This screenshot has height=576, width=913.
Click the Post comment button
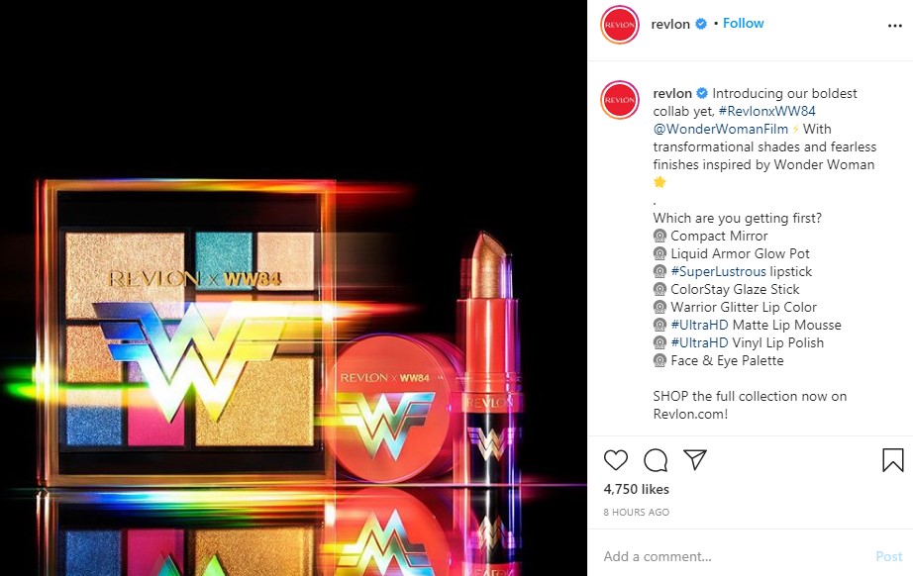[889, 557]
